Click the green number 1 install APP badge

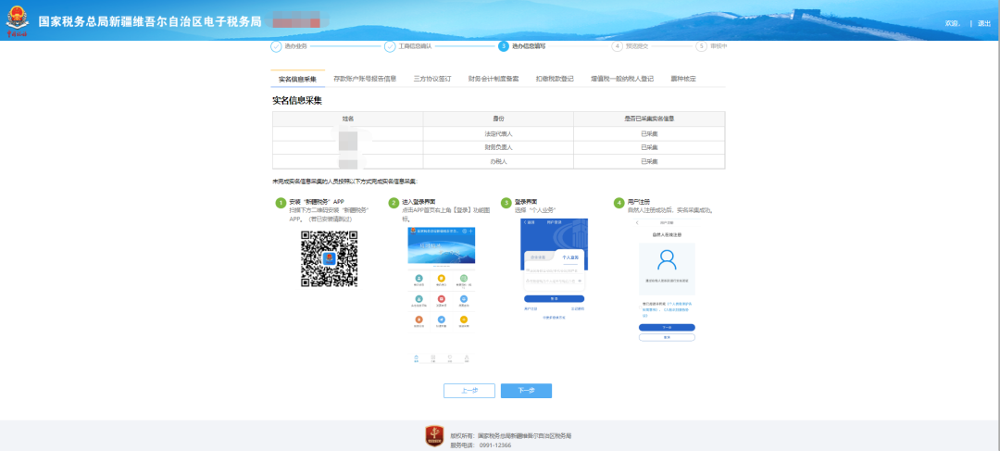tap(281, 202)
